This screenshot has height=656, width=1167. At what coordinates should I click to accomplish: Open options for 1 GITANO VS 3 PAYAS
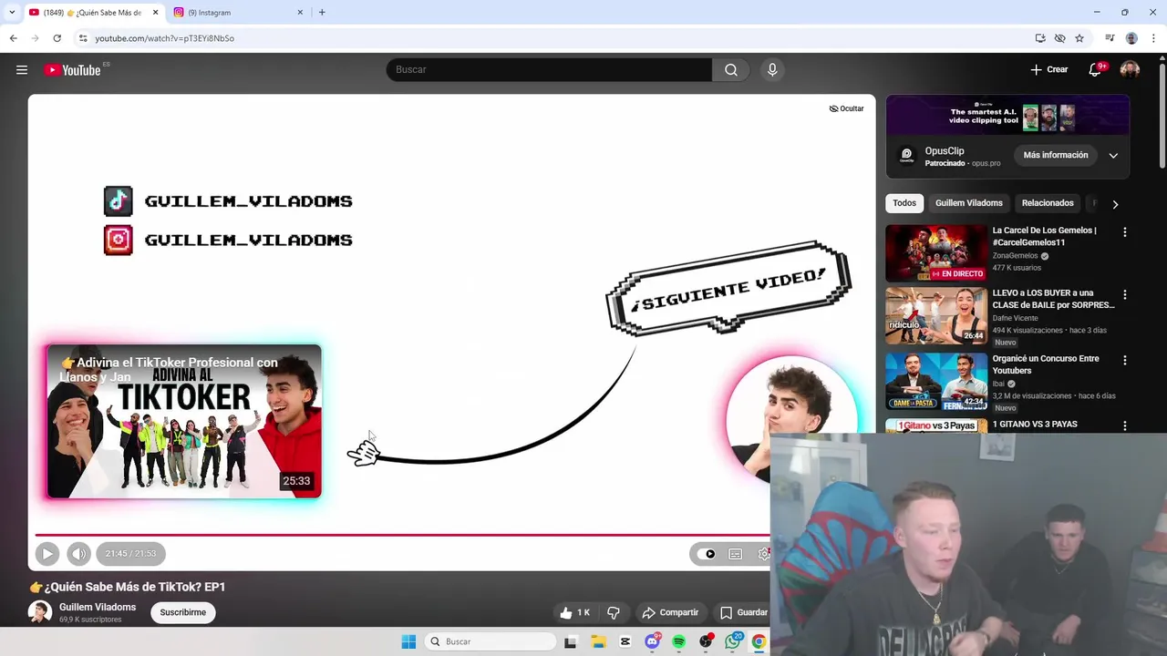1124,425
